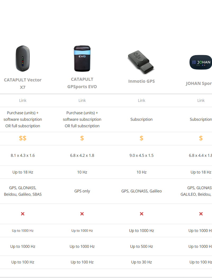212x278 pixels.
Task: Click the red X icon under CATAPULT Vector X7
Action: point(23,214)
